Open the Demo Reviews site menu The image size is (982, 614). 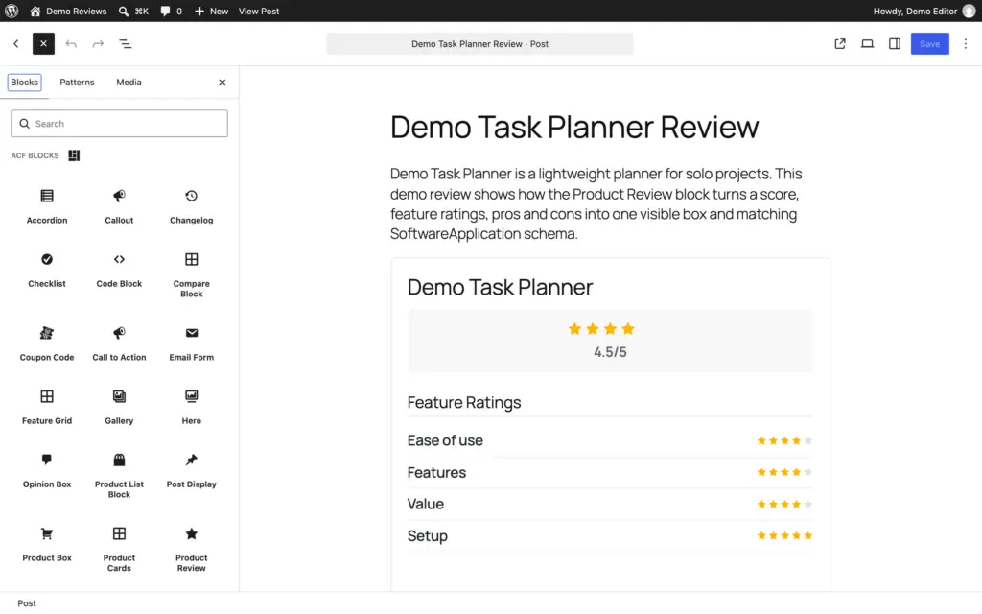pyautogui.click(x=68, y=11)
